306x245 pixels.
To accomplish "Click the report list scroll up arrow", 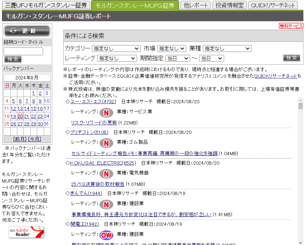I will [x=300, y=100].
